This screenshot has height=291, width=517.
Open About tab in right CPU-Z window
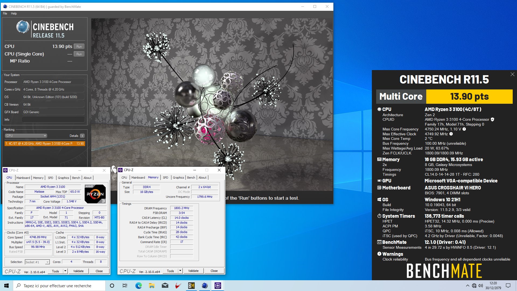[202, 178]
